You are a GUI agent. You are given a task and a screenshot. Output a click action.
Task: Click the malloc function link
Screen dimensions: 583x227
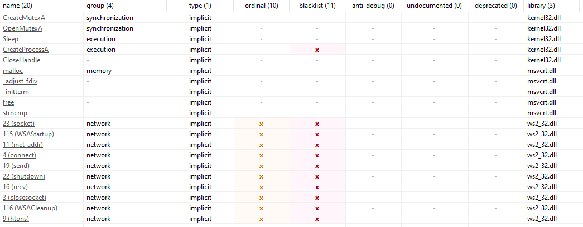pyautogui.click(x=11, y=71)
